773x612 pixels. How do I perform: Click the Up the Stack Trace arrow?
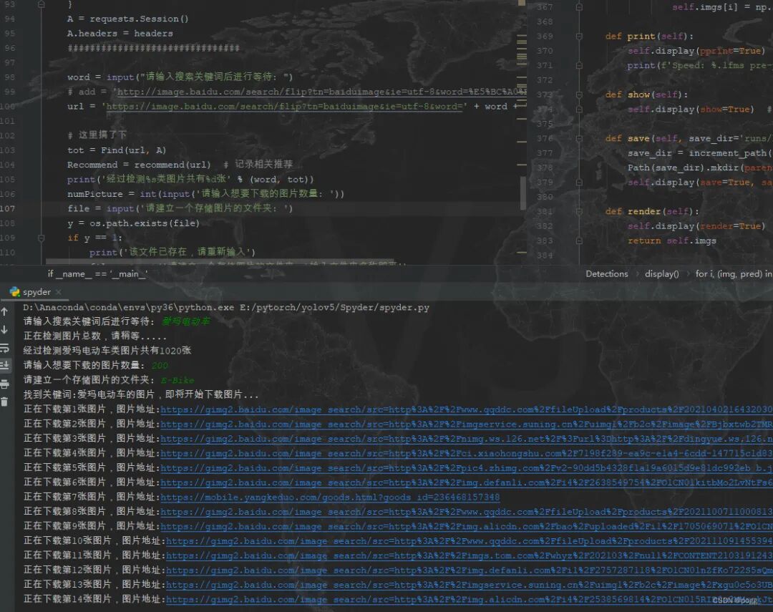tap(4, 311)
